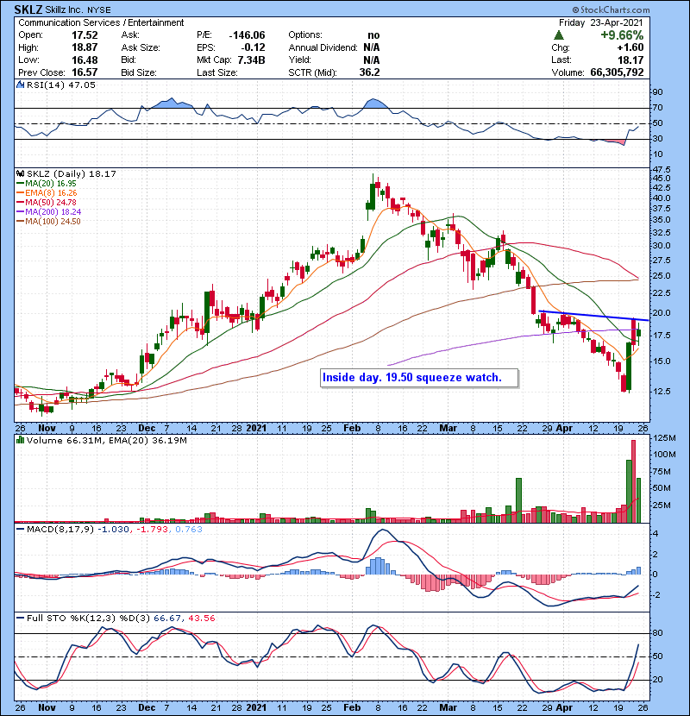Screen dimensions: 690x716
Task: Click the +9.66% percent change value
Action: coord(622,35)
